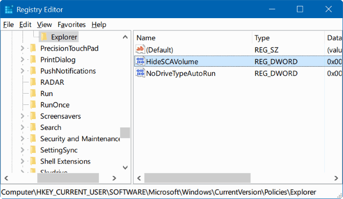
Task: Expand the PushNotifications key arrow
Action: (x=22, y=71)
